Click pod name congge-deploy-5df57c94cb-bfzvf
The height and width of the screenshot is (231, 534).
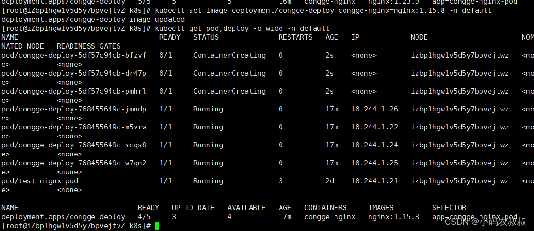point(74,55)
